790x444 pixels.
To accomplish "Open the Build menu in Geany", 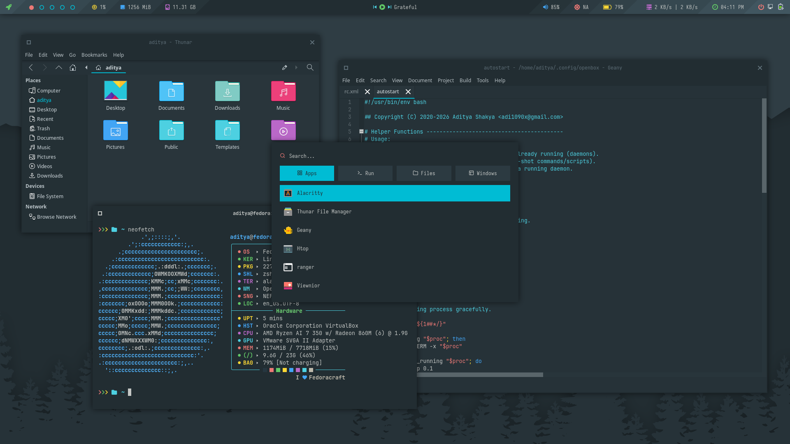I will pos(465,81).
